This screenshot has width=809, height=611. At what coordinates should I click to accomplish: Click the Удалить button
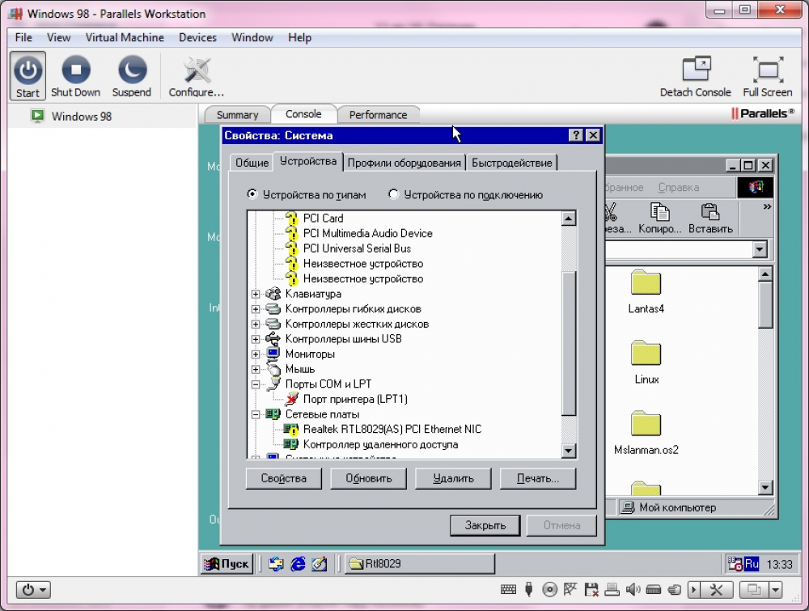(454, 478)
